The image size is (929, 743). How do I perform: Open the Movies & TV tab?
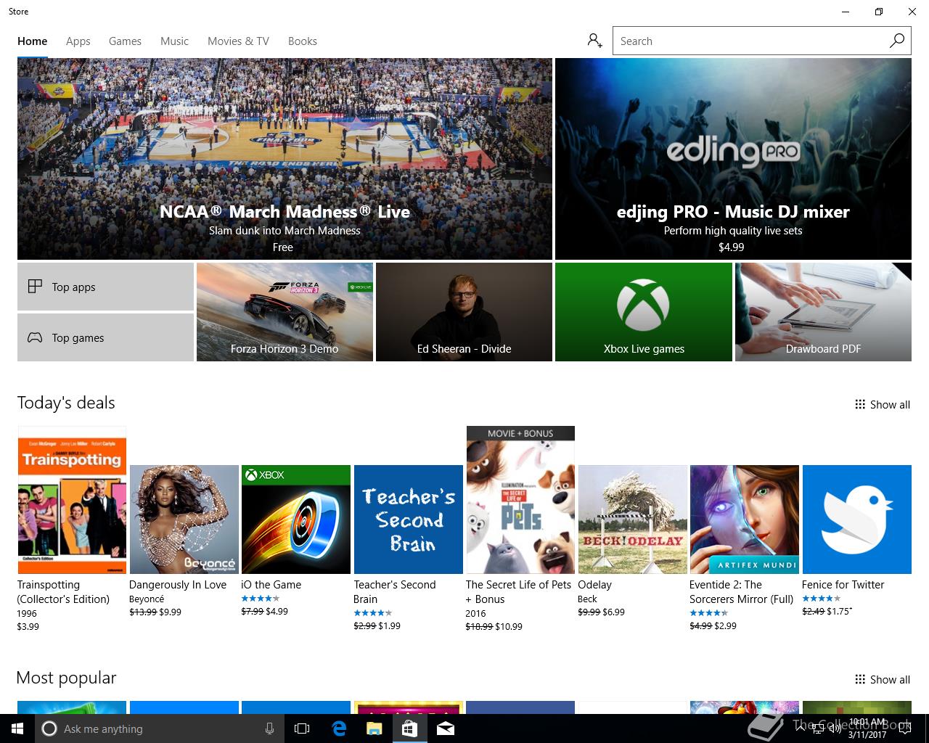click(238, 41)
